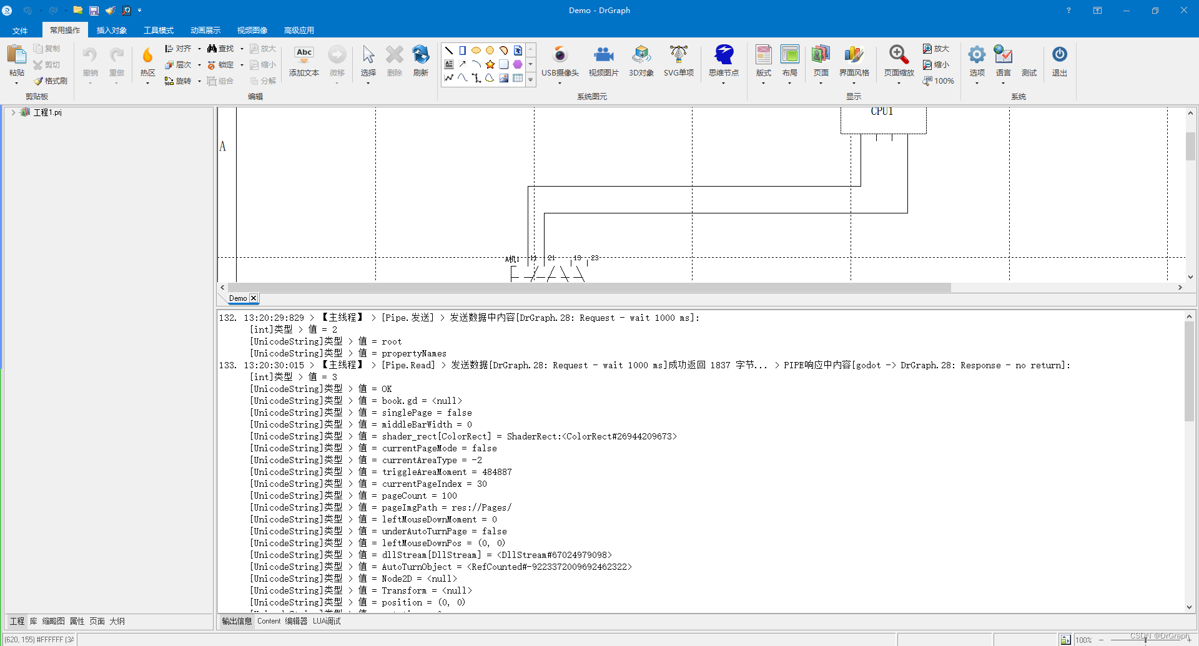Open the quick access toolbar customize dropdown
The image size is (1199, 646).
pyautogui.click(x=139, y=11)
